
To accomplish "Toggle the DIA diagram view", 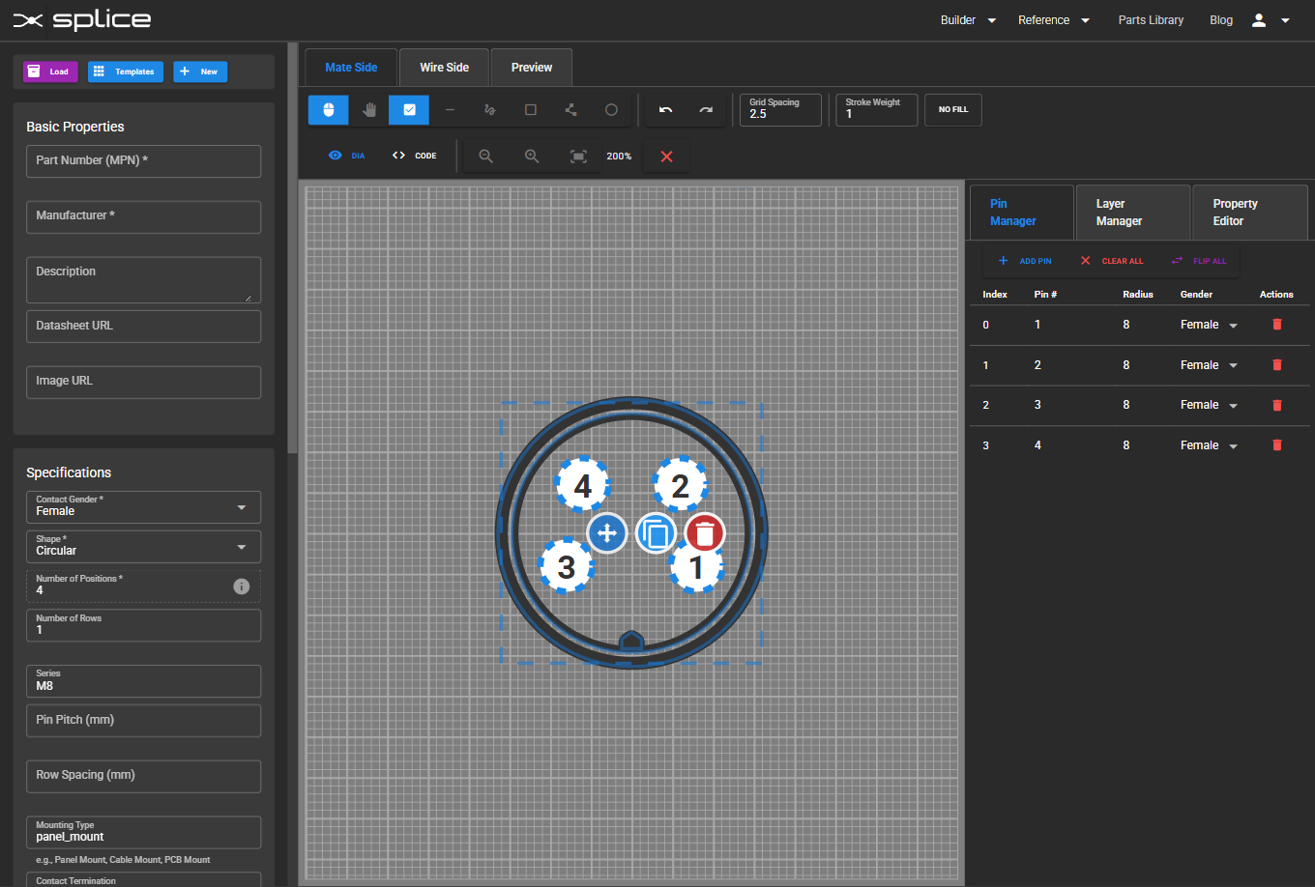I will click(x=347, y=156).
